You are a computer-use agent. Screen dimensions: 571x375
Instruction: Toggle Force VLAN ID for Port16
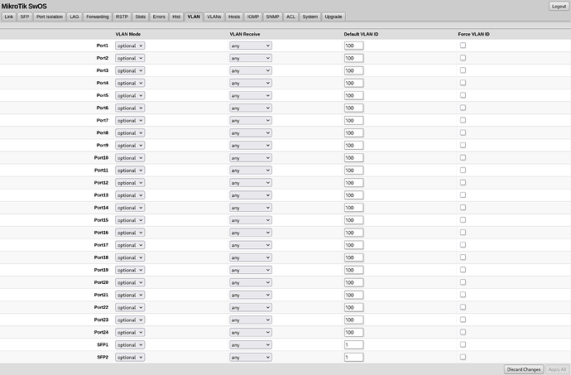coord(463,232)
